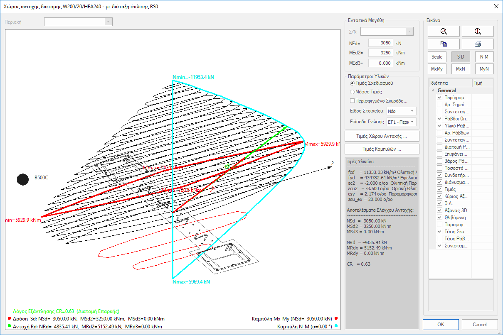Switch to the N-M curve view
The height and width of the screenshot is (335, 503).
pyautogui.click(x=484, y=57)
